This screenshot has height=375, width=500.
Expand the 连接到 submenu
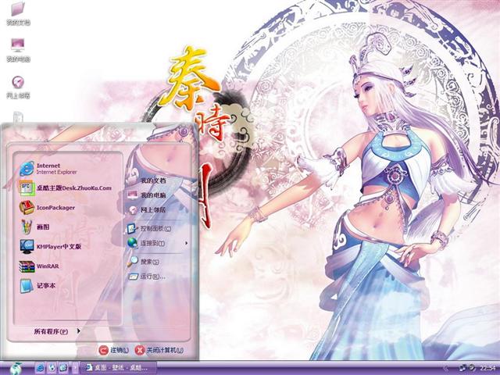click(x=157, y=243)
